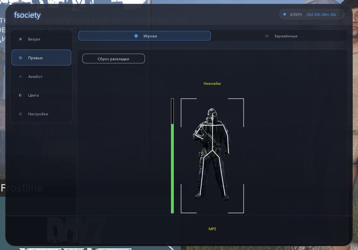Go to the Цвета section
This screenshot has width=358, height=250.
(41, 95)
